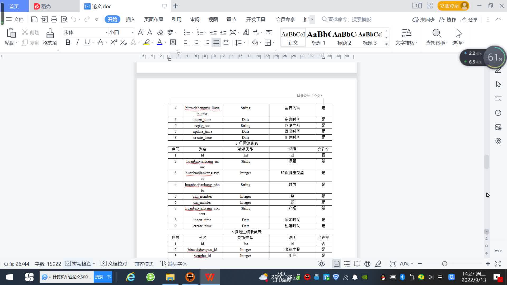Screen dimensions: 507x285
Task: Click the Redo arrow icon
Action: (87, 19)
